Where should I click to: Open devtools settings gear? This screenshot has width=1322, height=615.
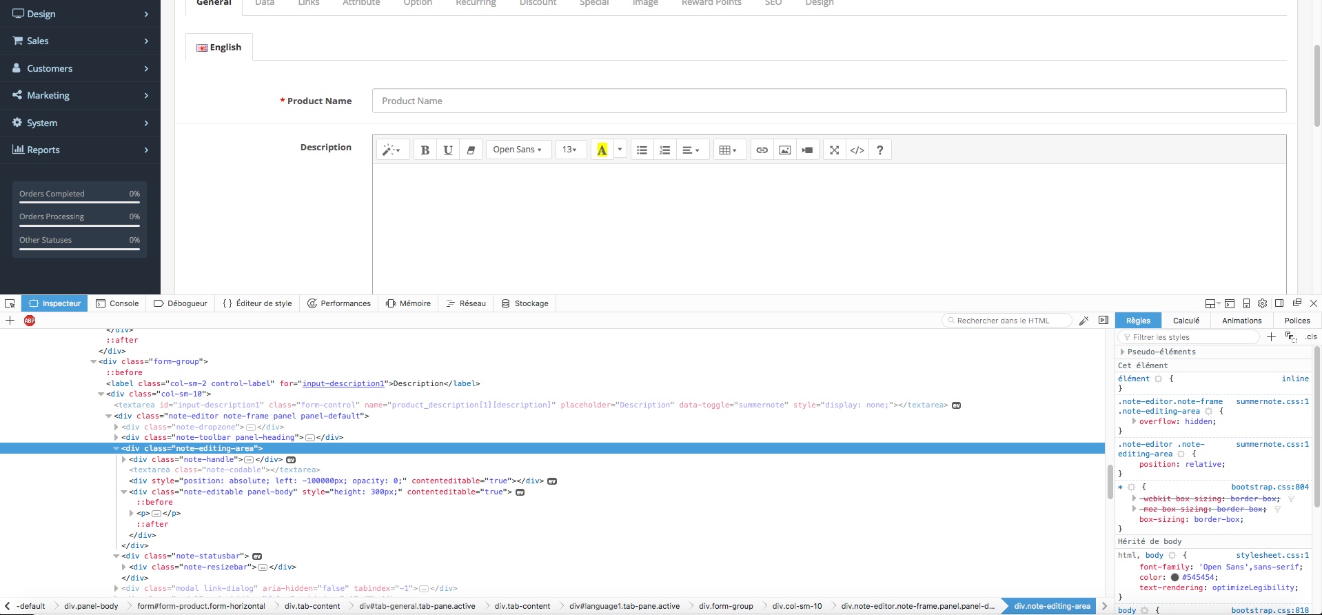point(1263,303)
